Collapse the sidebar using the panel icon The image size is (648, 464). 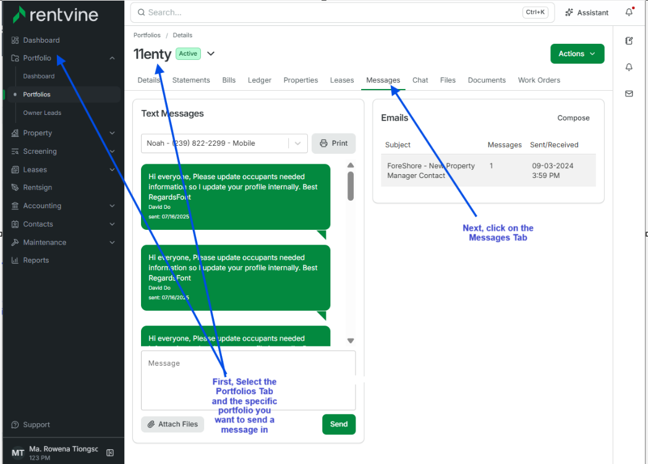[x=110, y=453]
